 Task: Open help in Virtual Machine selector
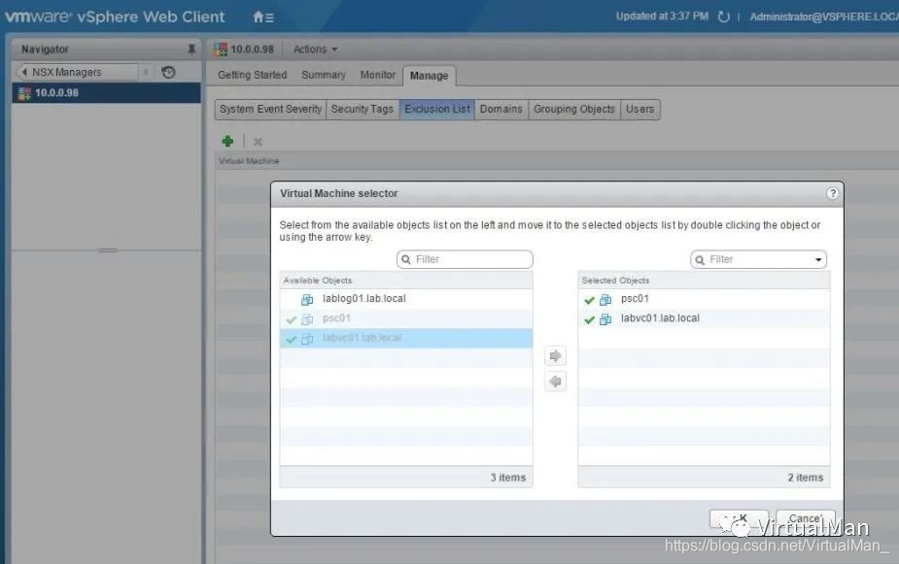(x=832, y=193)
